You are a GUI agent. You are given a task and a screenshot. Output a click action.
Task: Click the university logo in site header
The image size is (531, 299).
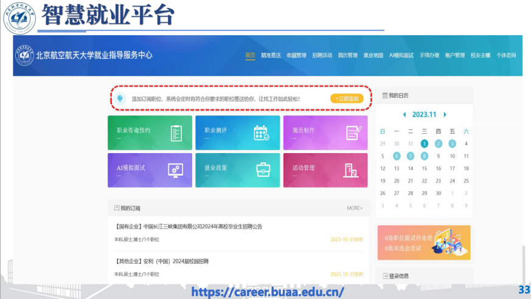click(25, 55)
